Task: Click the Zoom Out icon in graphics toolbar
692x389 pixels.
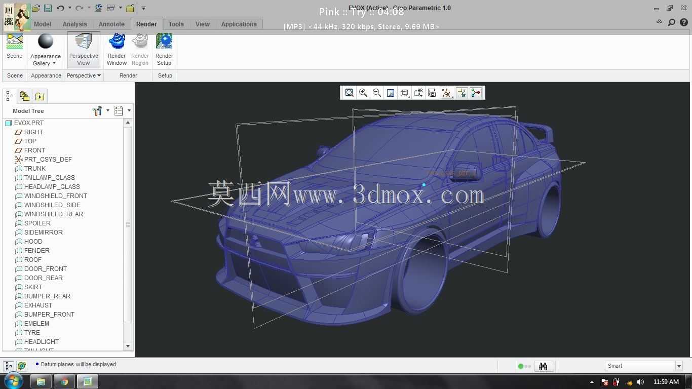Action: (376, 93)
